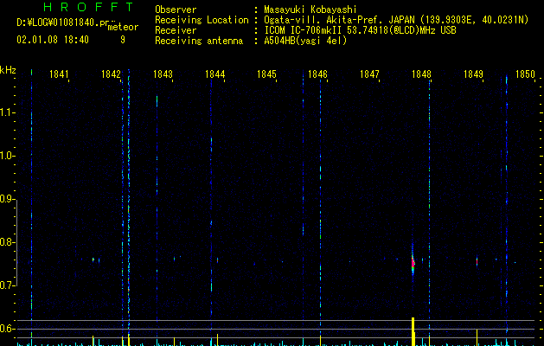Click the name Masayuki Kobayashi
This screenshot has height=346, width=544.
(x=310, y=10)
